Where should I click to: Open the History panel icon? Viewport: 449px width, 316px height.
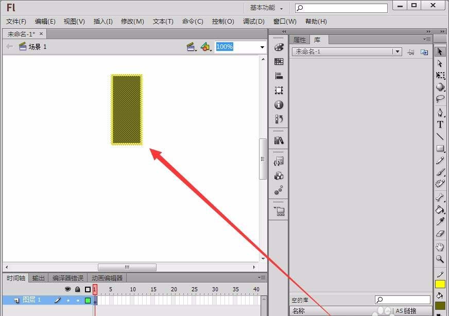pyautogui.click(x=279, y=119)
